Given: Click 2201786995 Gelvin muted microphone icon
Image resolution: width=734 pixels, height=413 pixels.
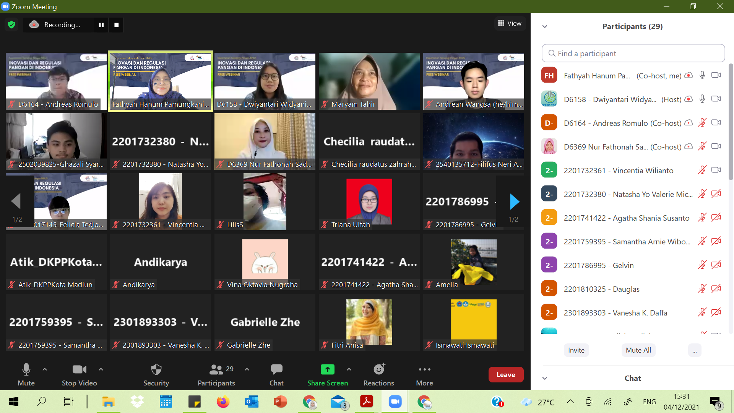Looking at the screenshot, I should [702, 265].
